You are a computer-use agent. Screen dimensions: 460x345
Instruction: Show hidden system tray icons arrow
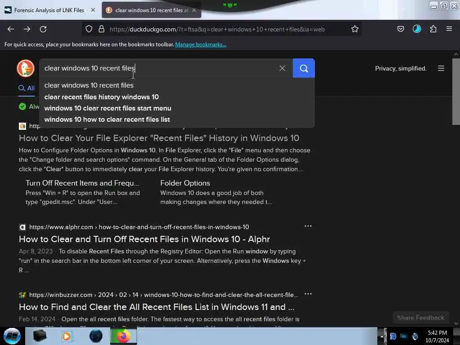pos(382,336)
